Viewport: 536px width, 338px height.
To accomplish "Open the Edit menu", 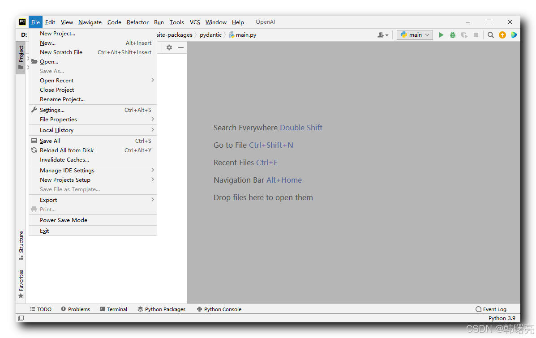I will (x=50, y=22).
